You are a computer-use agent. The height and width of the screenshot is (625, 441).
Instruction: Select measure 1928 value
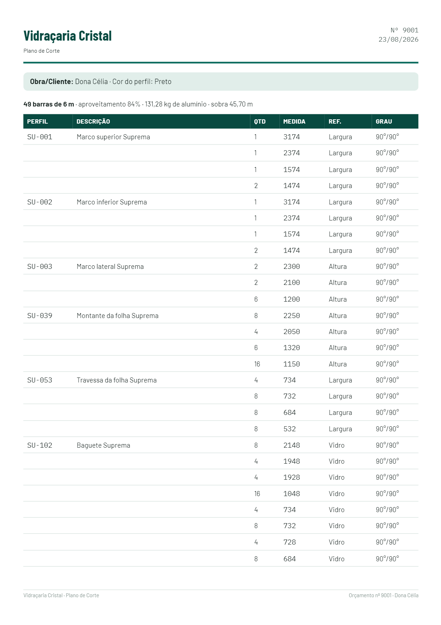click(292, 477)
